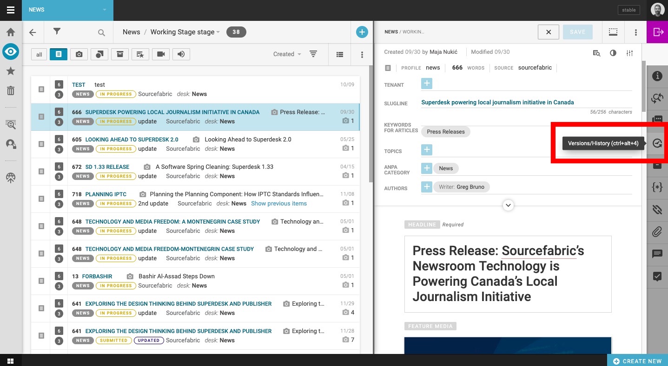Open the hamburger main menu
This screenshot has height=366, width=668.
[x=11, y=10]
